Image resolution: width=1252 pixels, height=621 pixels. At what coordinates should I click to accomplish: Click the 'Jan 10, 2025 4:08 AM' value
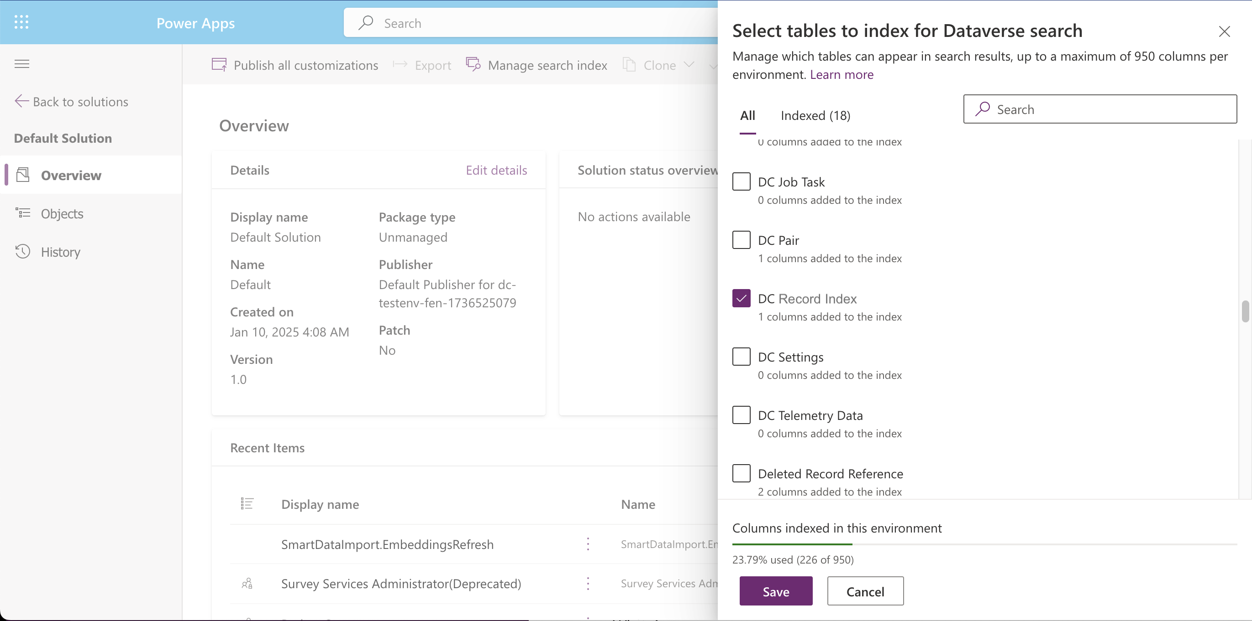[289, 332]
